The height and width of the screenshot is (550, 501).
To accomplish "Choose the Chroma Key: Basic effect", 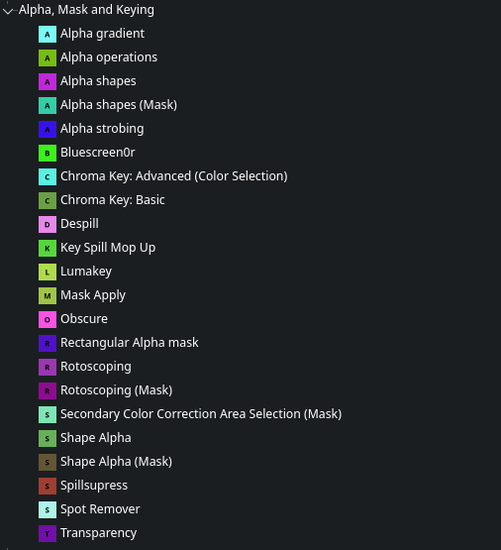I will [113, 200].
